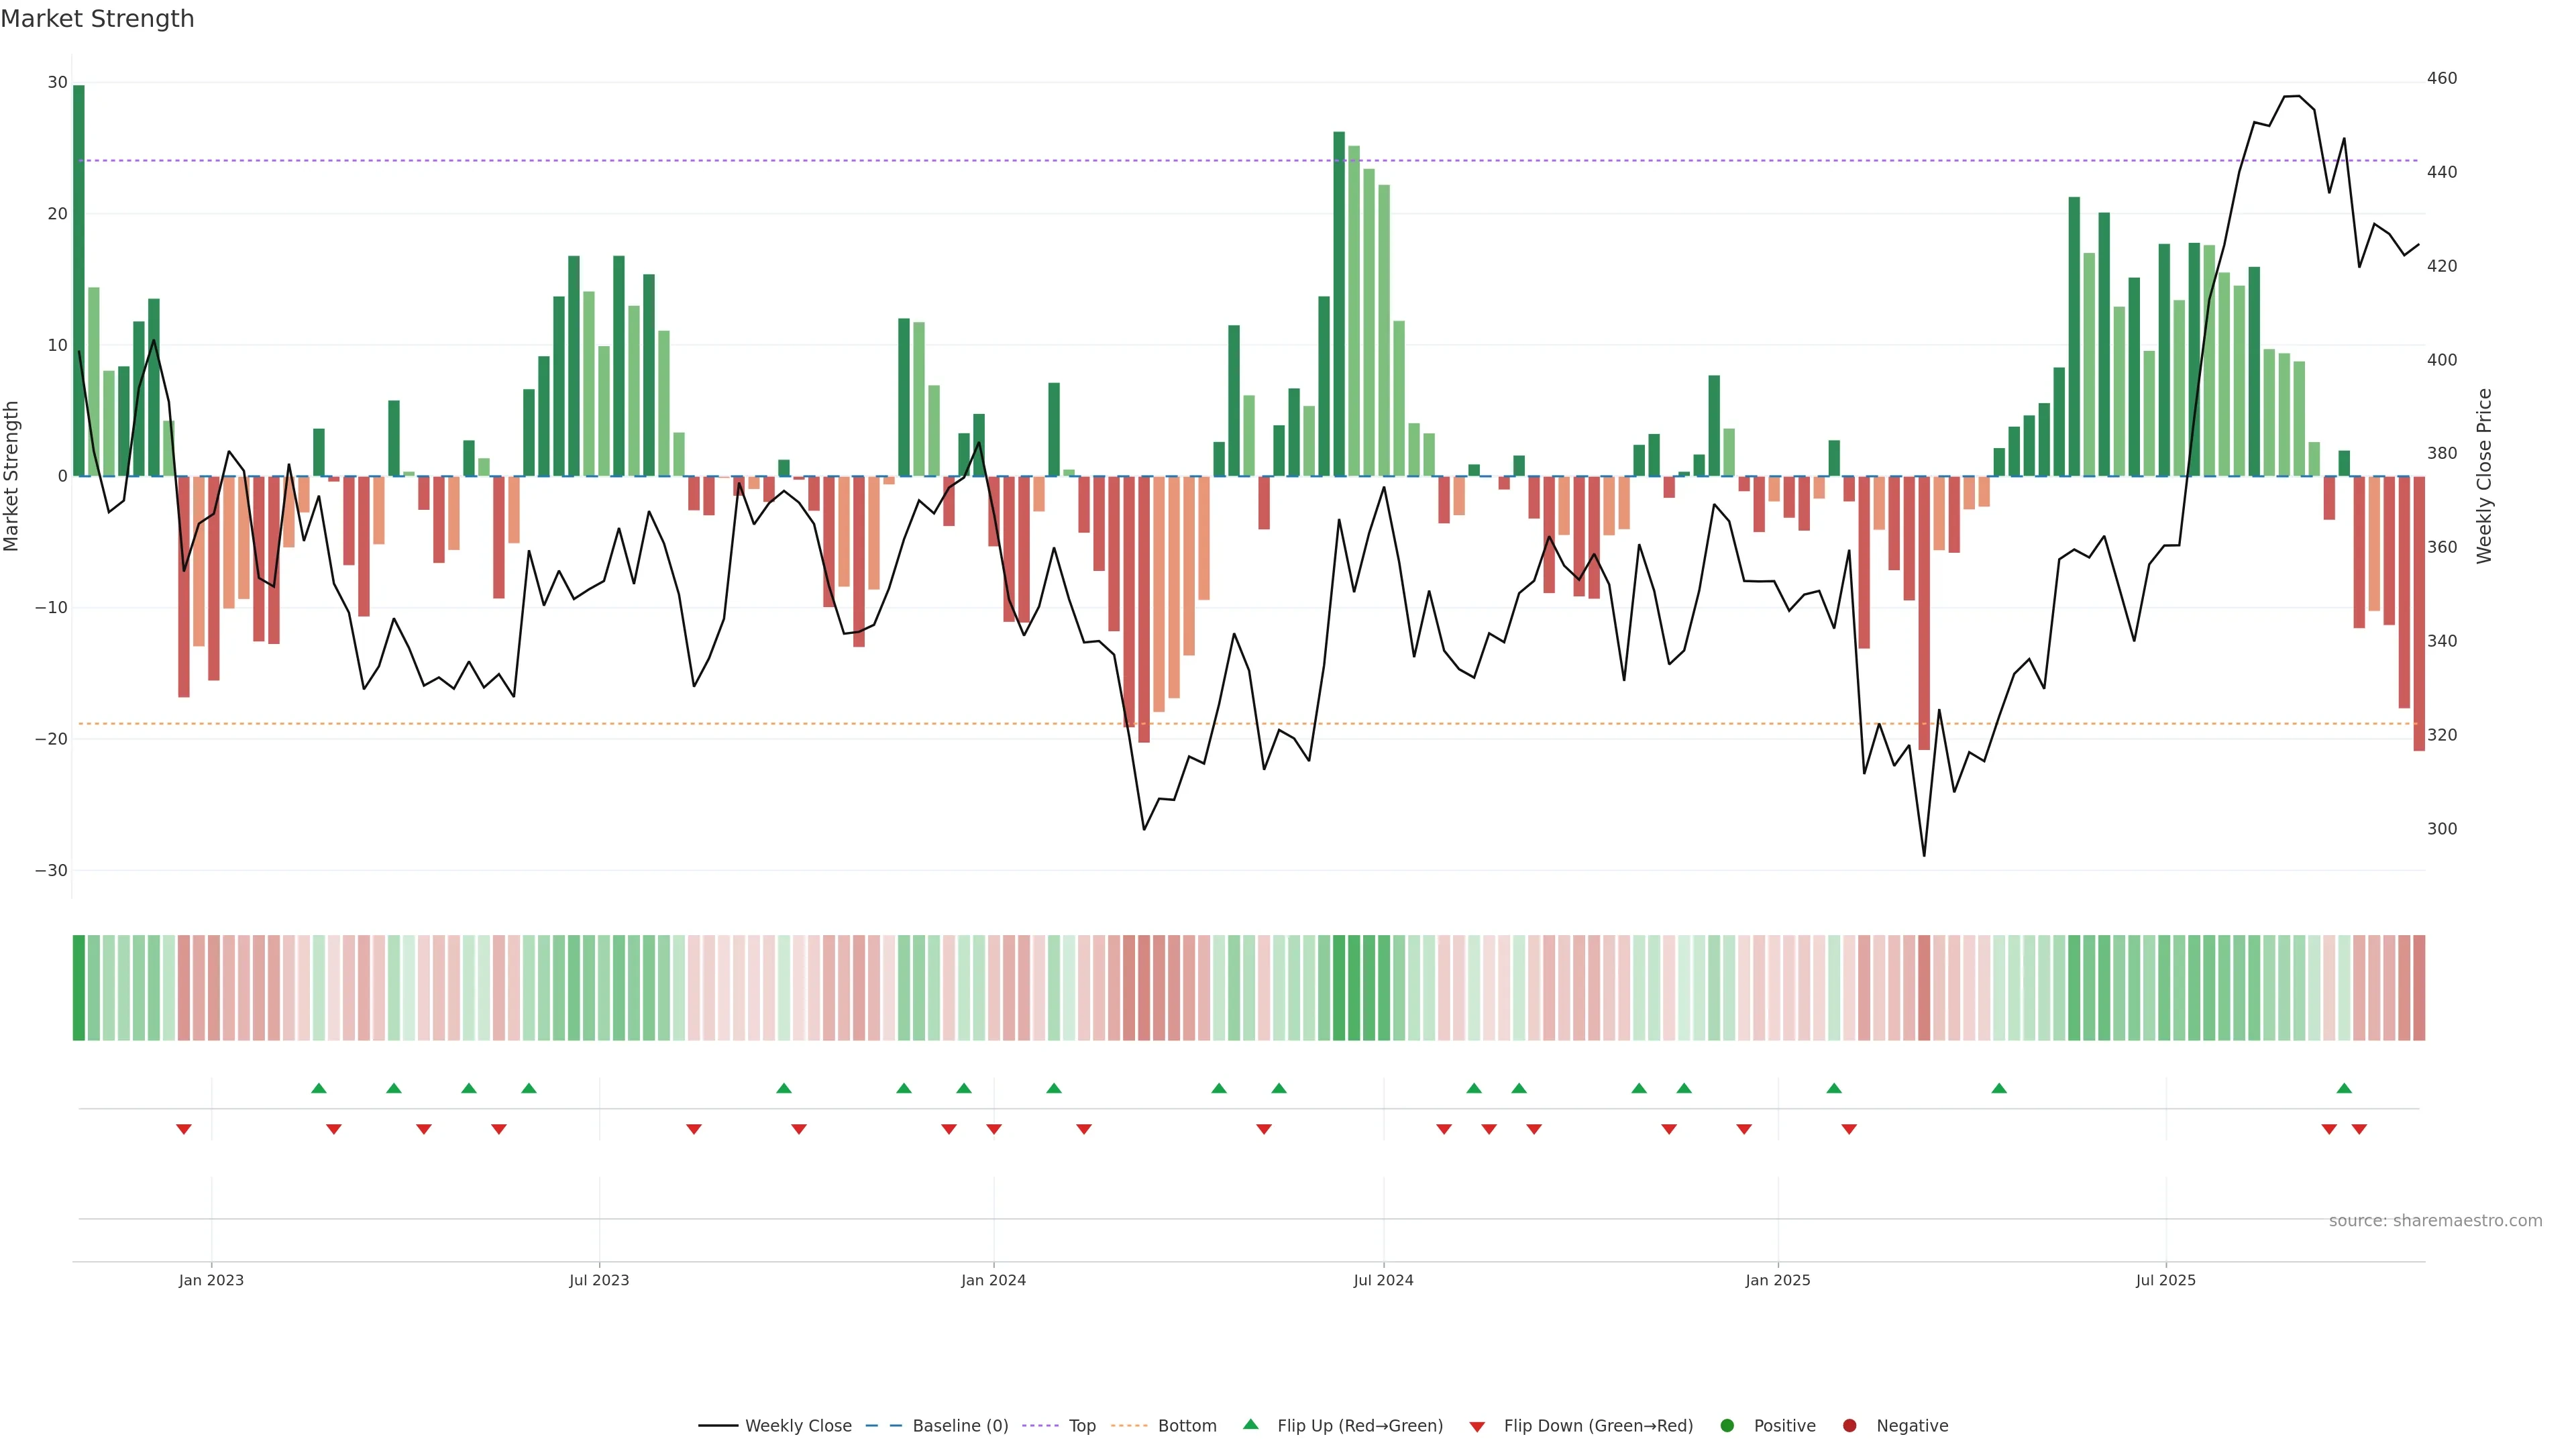Click the first flip-down red marker
2576x1449 pixels.
(184, 1129)
